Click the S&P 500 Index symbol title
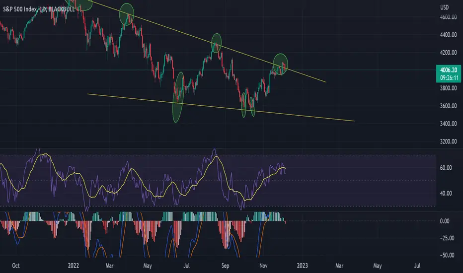Viewport: 463px width, 273px height. tap(20, 9)
